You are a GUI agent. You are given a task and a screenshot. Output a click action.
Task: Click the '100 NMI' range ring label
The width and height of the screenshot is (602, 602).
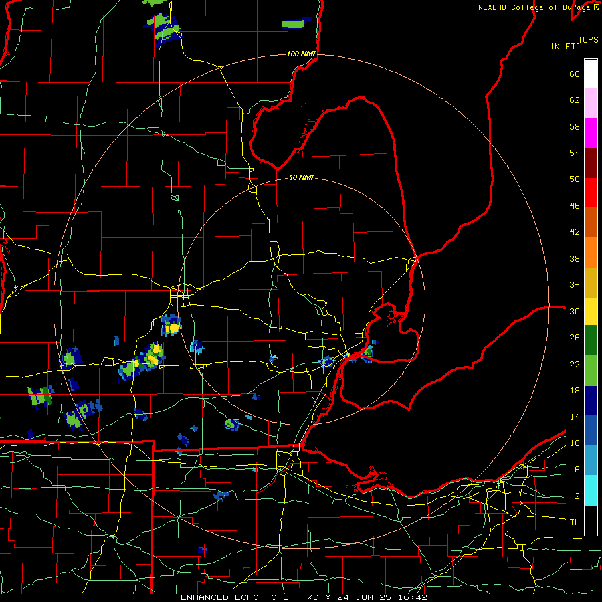[301, 54]
